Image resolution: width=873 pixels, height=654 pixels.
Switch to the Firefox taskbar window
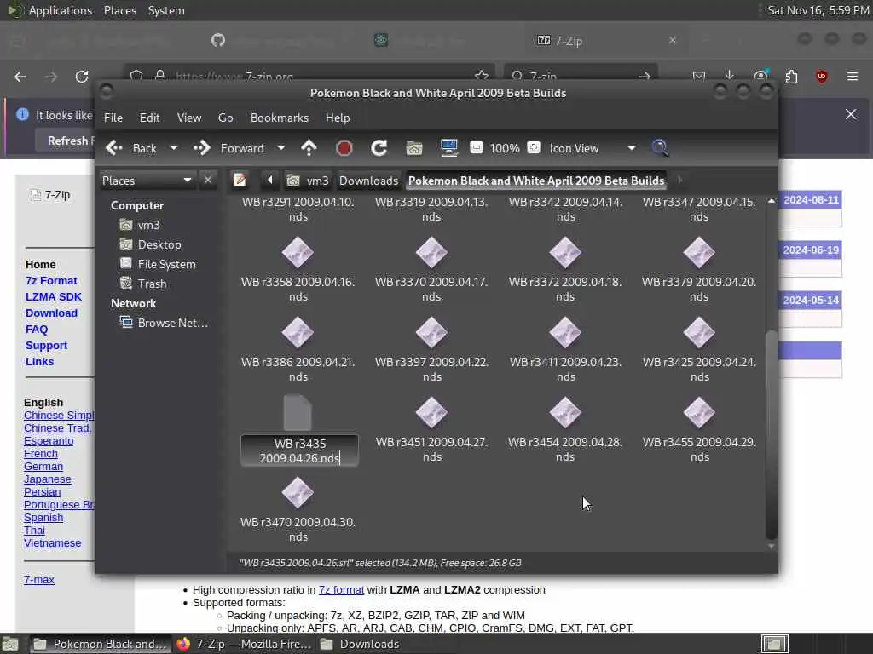pos(245,644)
